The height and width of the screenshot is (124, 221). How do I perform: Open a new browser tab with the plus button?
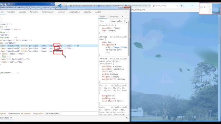pos(181,6)
